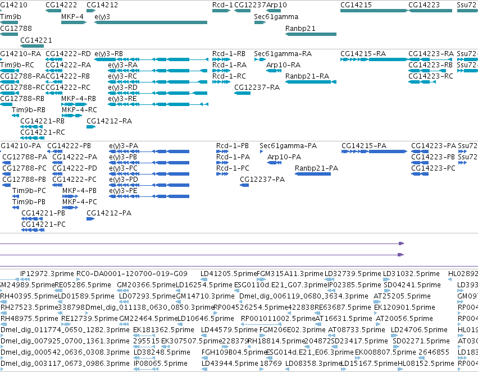Click EST LD41205.5prime label
The image size is (478, 372).
tap(229, 274)
